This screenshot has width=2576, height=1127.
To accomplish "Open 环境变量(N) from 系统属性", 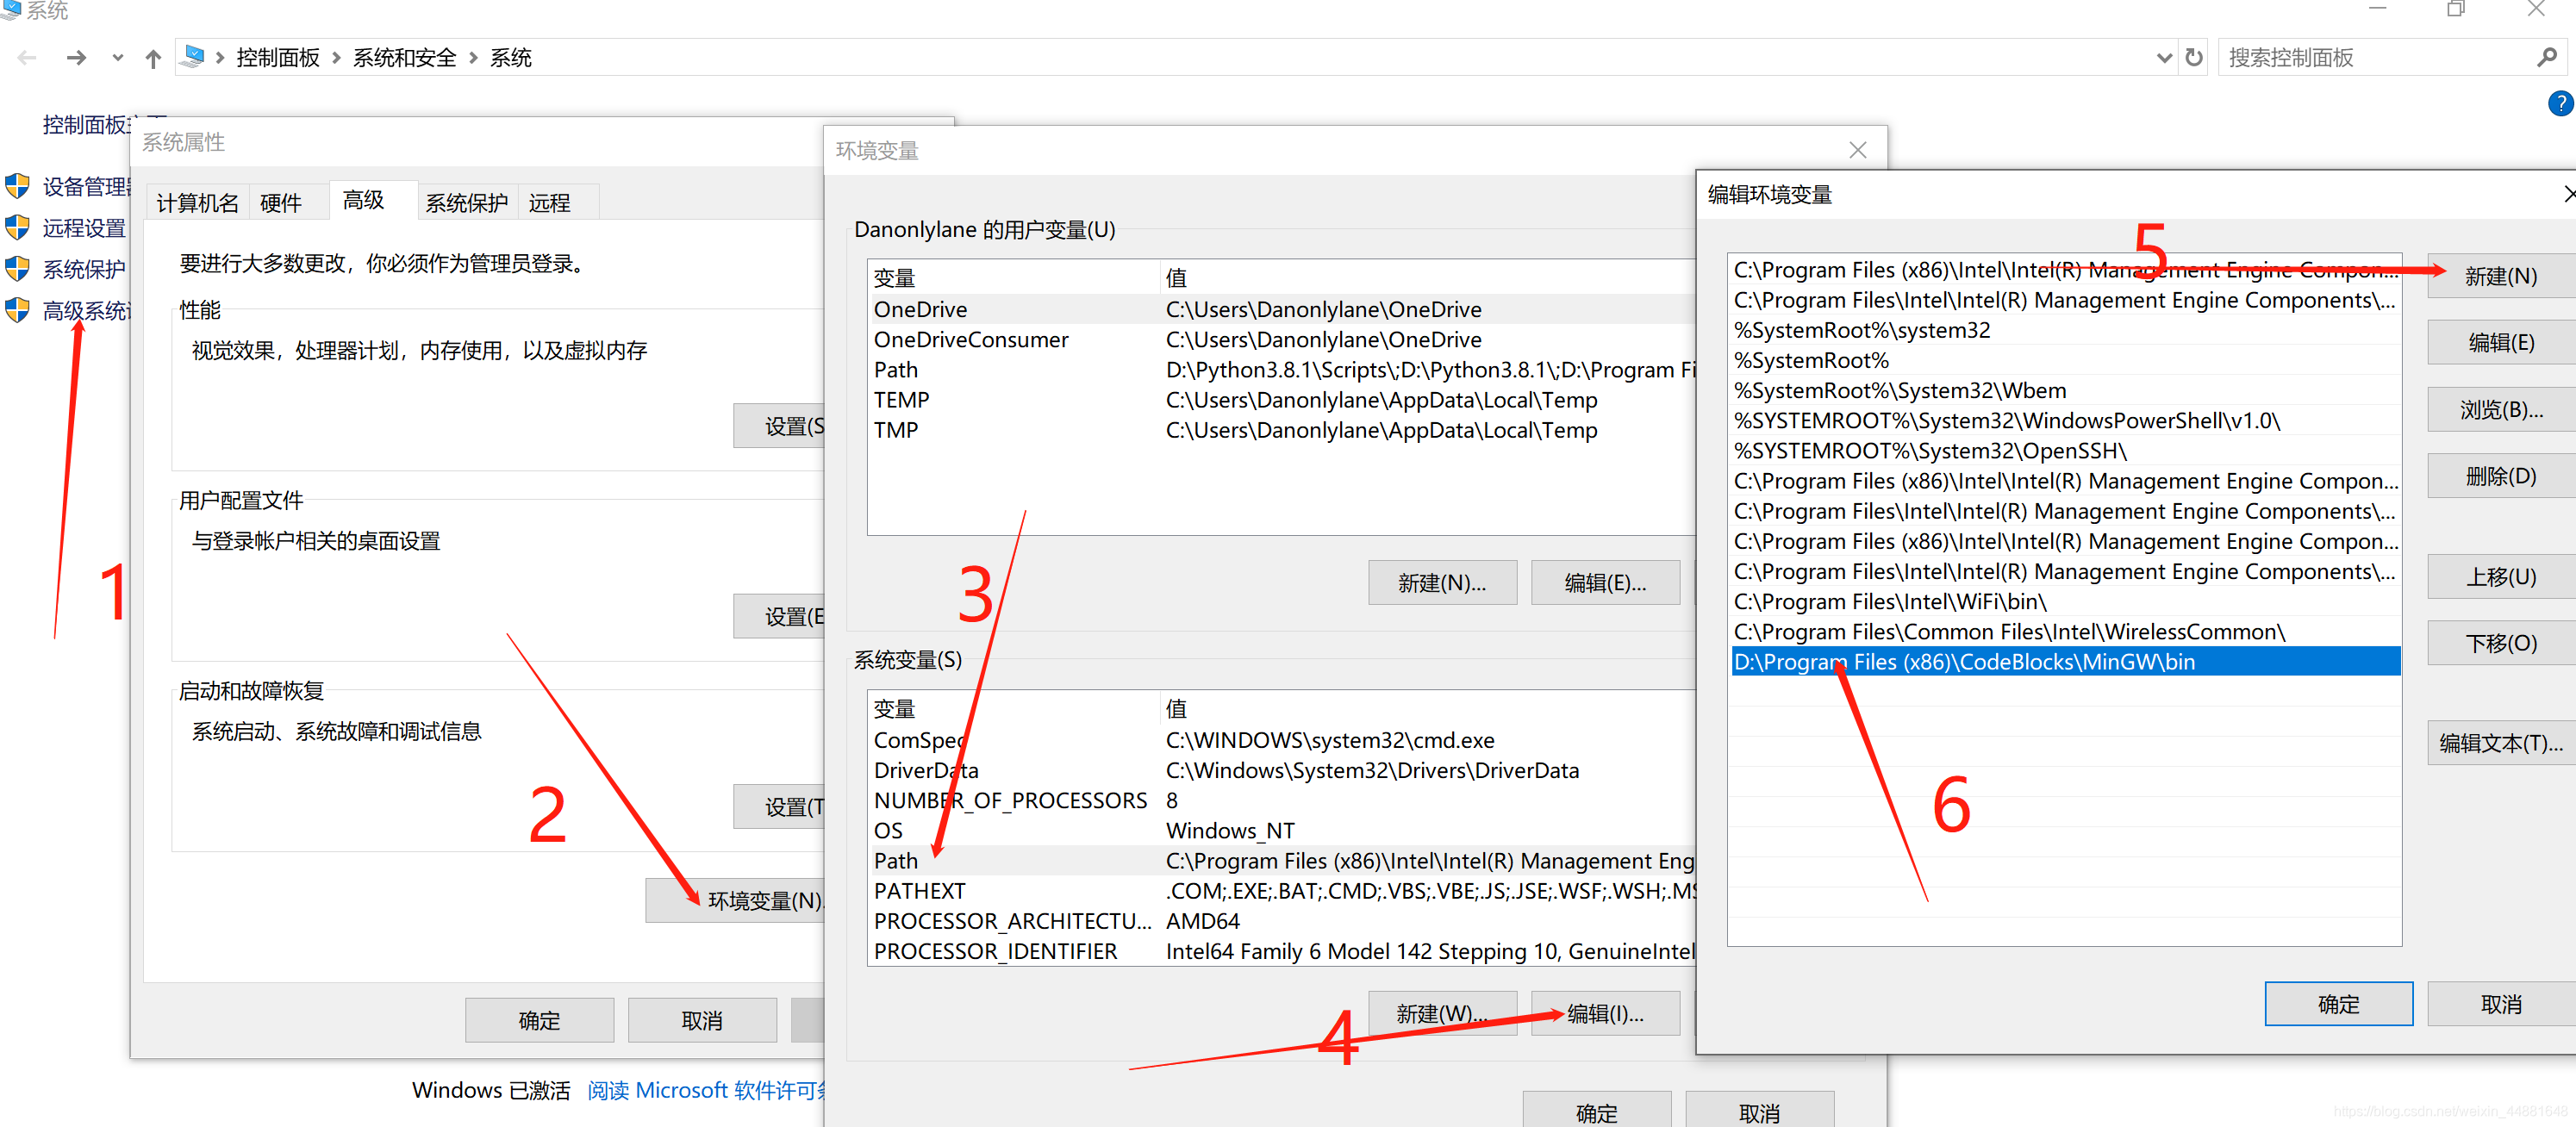I will coord(736,900).
